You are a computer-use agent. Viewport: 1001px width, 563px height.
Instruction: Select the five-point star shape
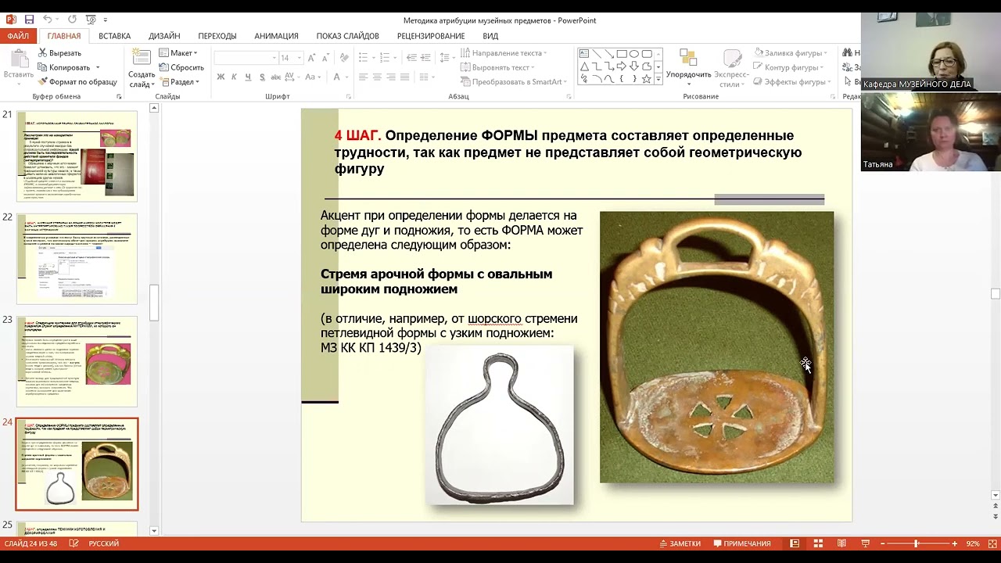pyautogui.click(x=647, y=79)
